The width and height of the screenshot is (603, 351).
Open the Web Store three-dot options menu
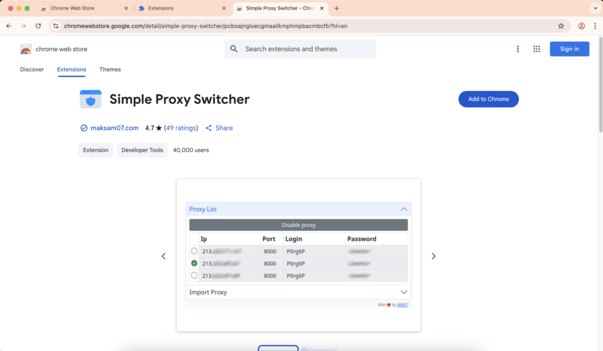coord(518,49)
